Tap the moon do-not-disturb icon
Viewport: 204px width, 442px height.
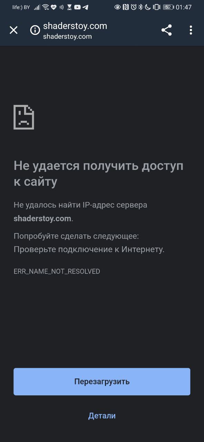148,7
